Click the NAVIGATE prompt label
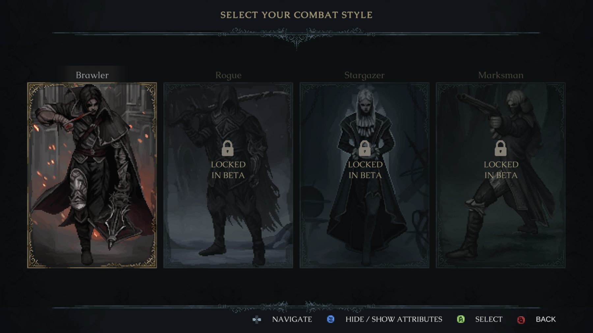The height and width of the screenshot is (333, 593). coord(292,319)
